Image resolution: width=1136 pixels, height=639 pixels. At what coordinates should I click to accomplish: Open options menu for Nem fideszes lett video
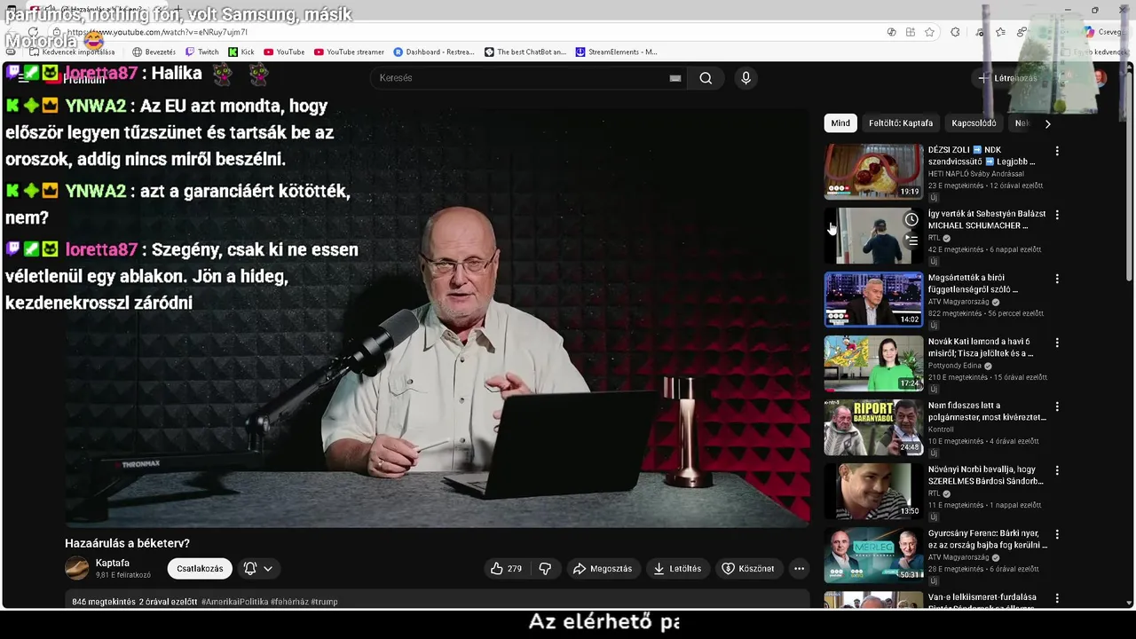[x=1057, y=406]
